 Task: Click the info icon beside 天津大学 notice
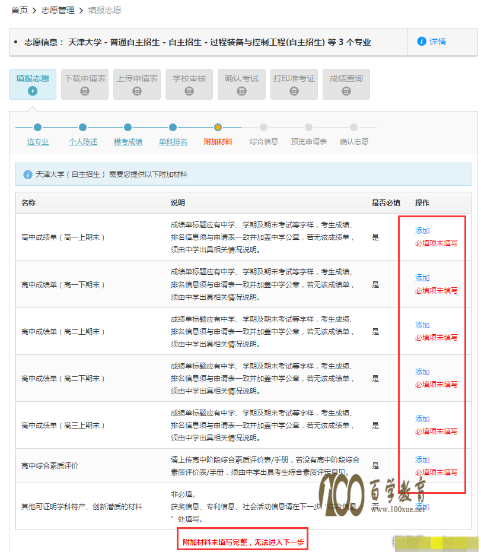point(28,175)
